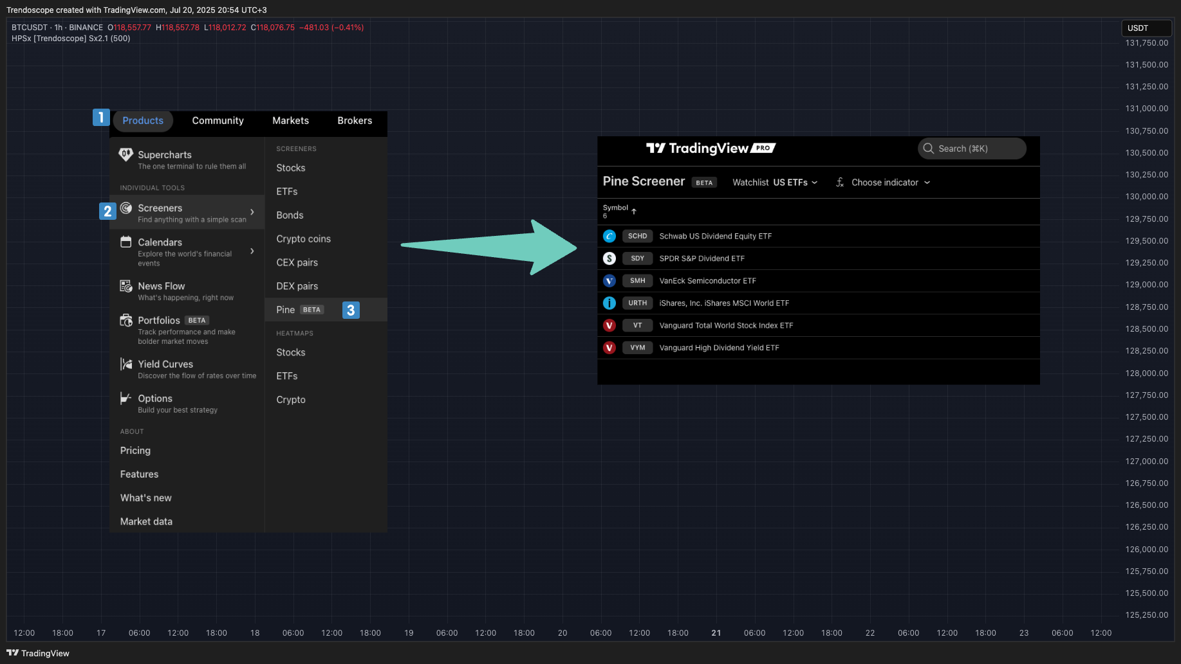Open the Market data link
This screenshot has width=1181, height=664.
coord(146,522)
